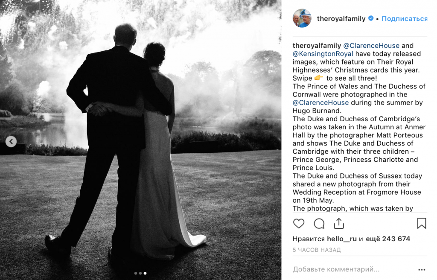Viewport: 437px width, 280px height.
Task: Select the first carousel dot
Action: (136, 273)
